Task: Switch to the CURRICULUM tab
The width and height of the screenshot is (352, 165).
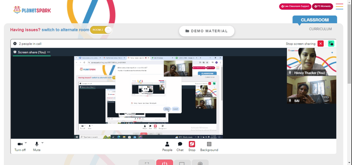Action: pyautogui.click(x=320, y=29)
